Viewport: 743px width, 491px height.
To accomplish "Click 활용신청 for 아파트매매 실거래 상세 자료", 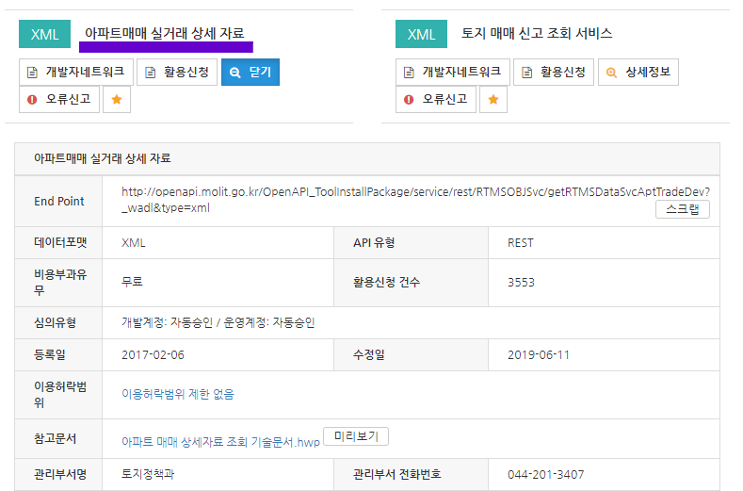I will 177,73.
